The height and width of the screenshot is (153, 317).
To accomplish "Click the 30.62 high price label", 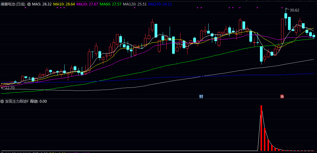I will point(294,10).
